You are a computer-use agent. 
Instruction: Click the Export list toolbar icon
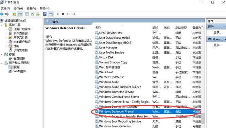click(38, 14)
